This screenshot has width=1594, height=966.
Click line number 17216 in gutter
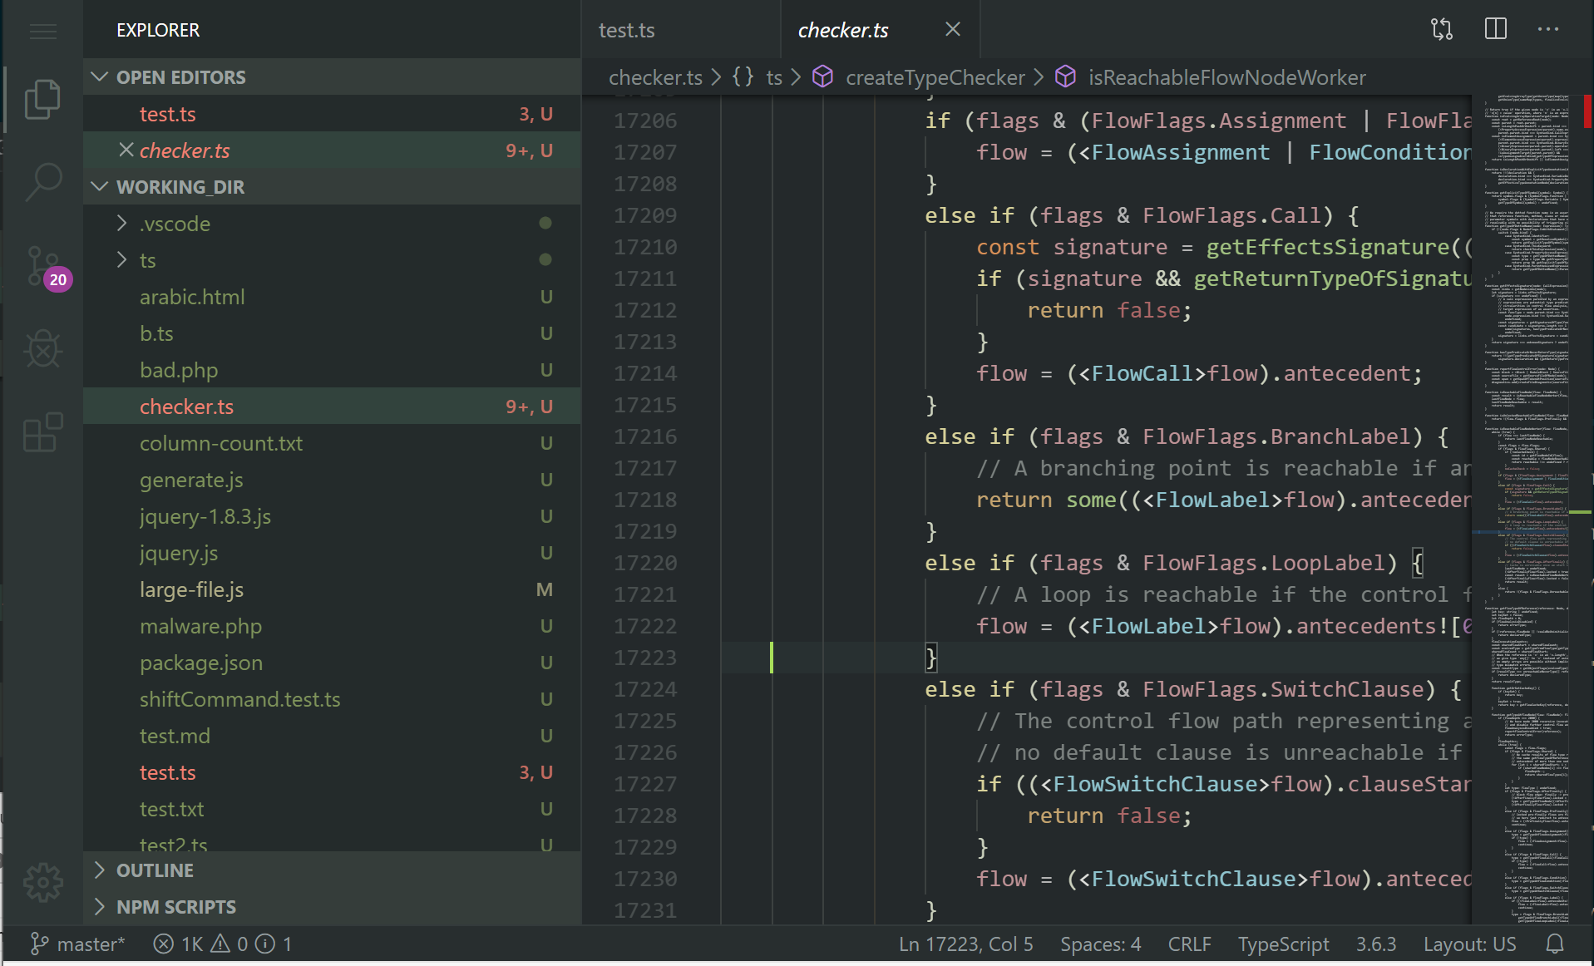(x=645, y=436)
